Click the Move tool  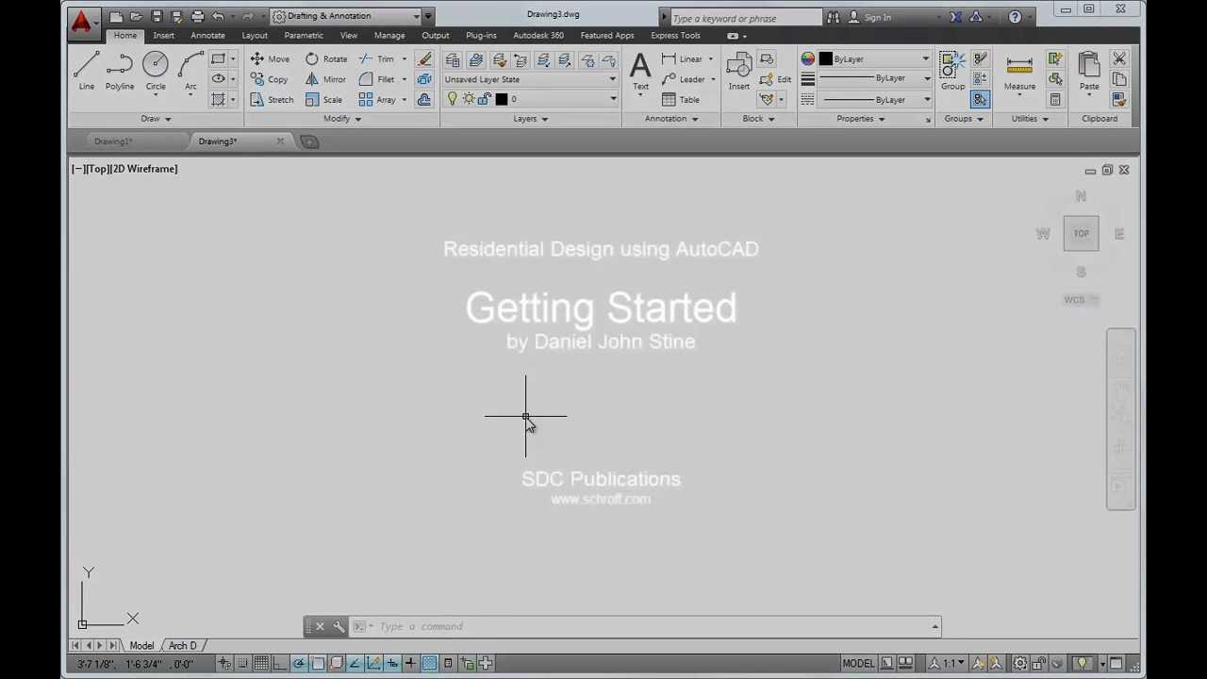(x=270, y=58)
